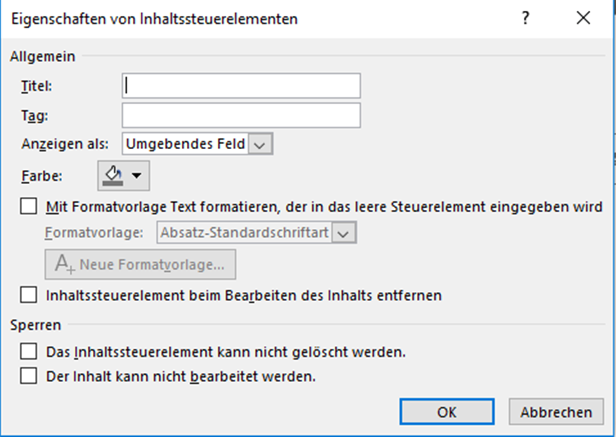
Task: Enable Das Inhaltssteuerelement kann nicht gelöscht werden
Action: pyautogui.click(x=28, y=351)
